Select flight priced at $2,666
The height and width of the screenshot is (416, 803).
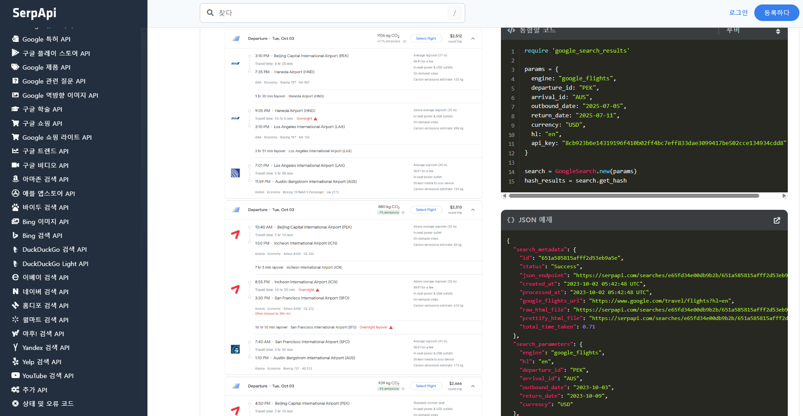(426, 386)
